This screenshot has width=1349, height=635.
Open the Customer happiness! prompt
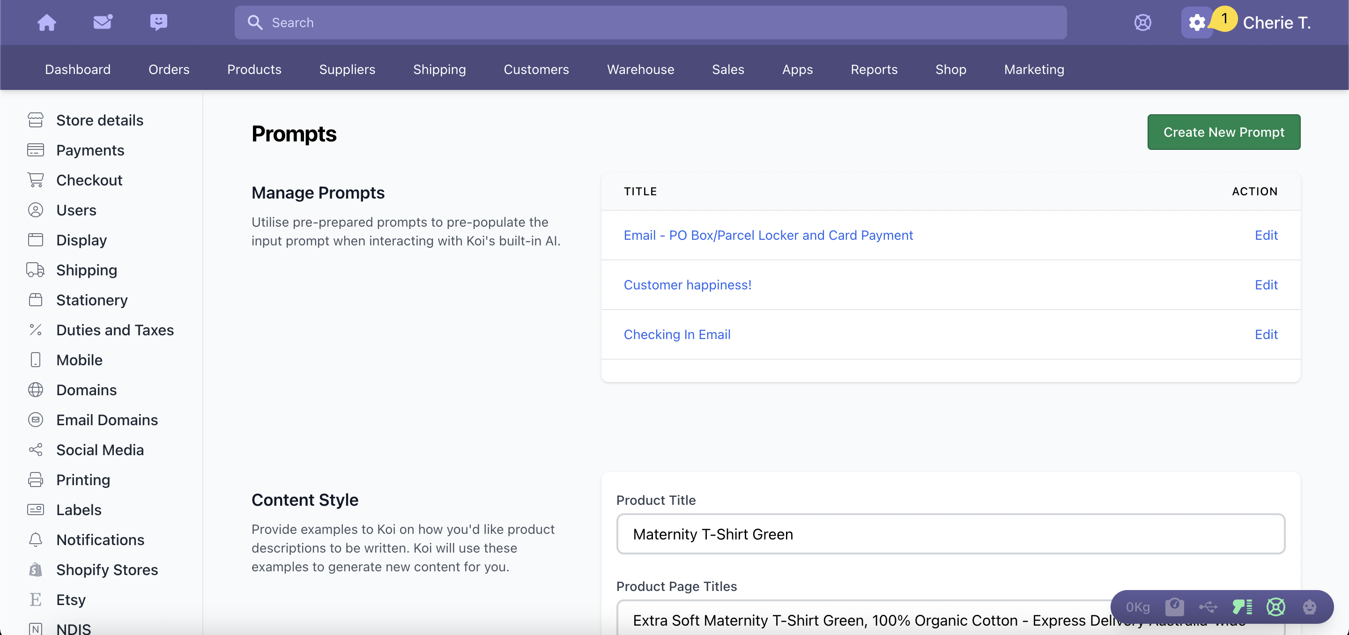pyautogui.click(x=687, y=285)
